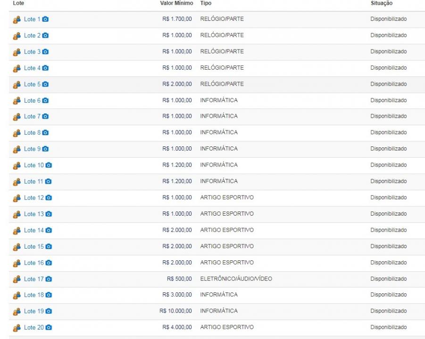Click the camera icon next to Lote 13
This screenshot has height=339, width=425.
tap(49, 214)
